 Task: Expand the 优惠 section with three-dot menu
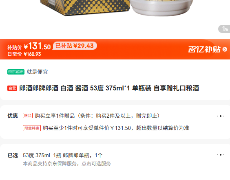[x=221, y=116]
